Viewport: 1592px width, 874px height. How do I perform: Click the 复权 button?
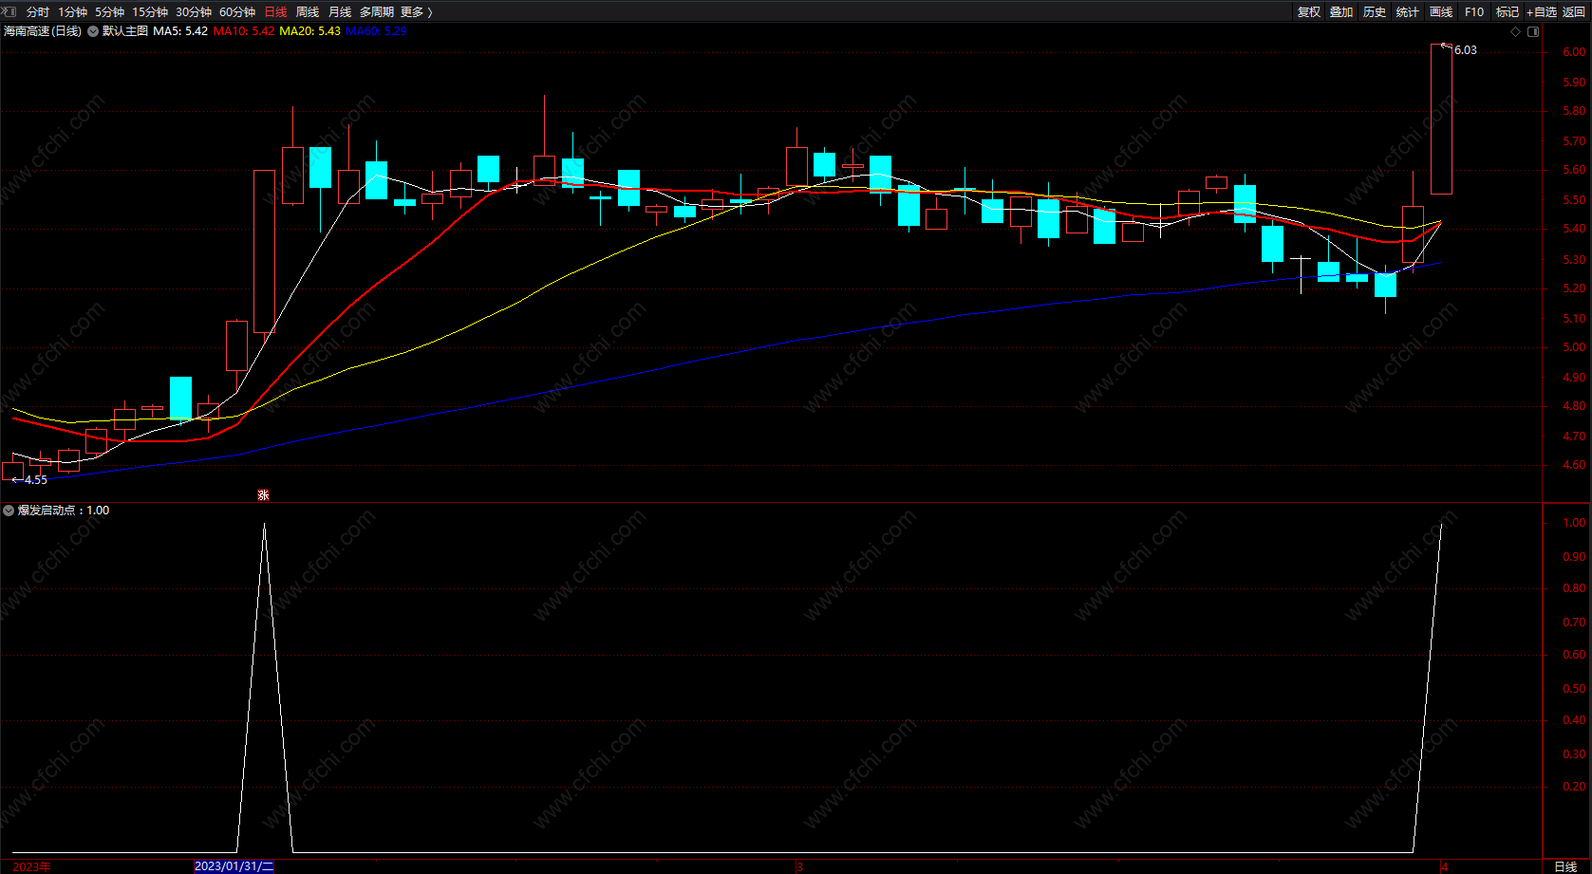coord(1309,12)
